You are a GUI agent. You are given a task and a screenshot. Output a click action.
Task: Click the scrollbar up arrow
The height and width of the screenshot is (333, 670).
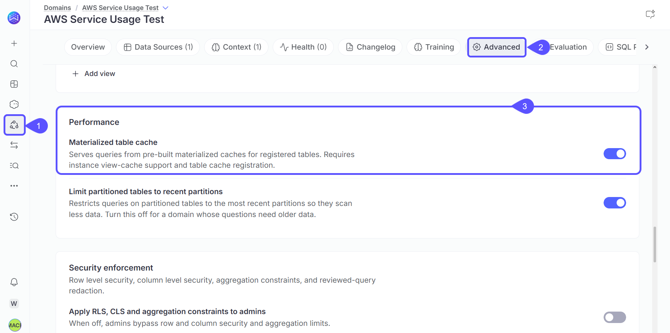655,67
